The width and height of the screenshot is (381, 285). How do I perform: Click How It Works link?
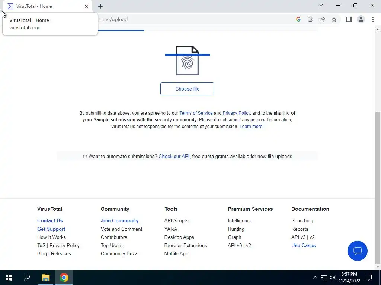pos(51,237)
